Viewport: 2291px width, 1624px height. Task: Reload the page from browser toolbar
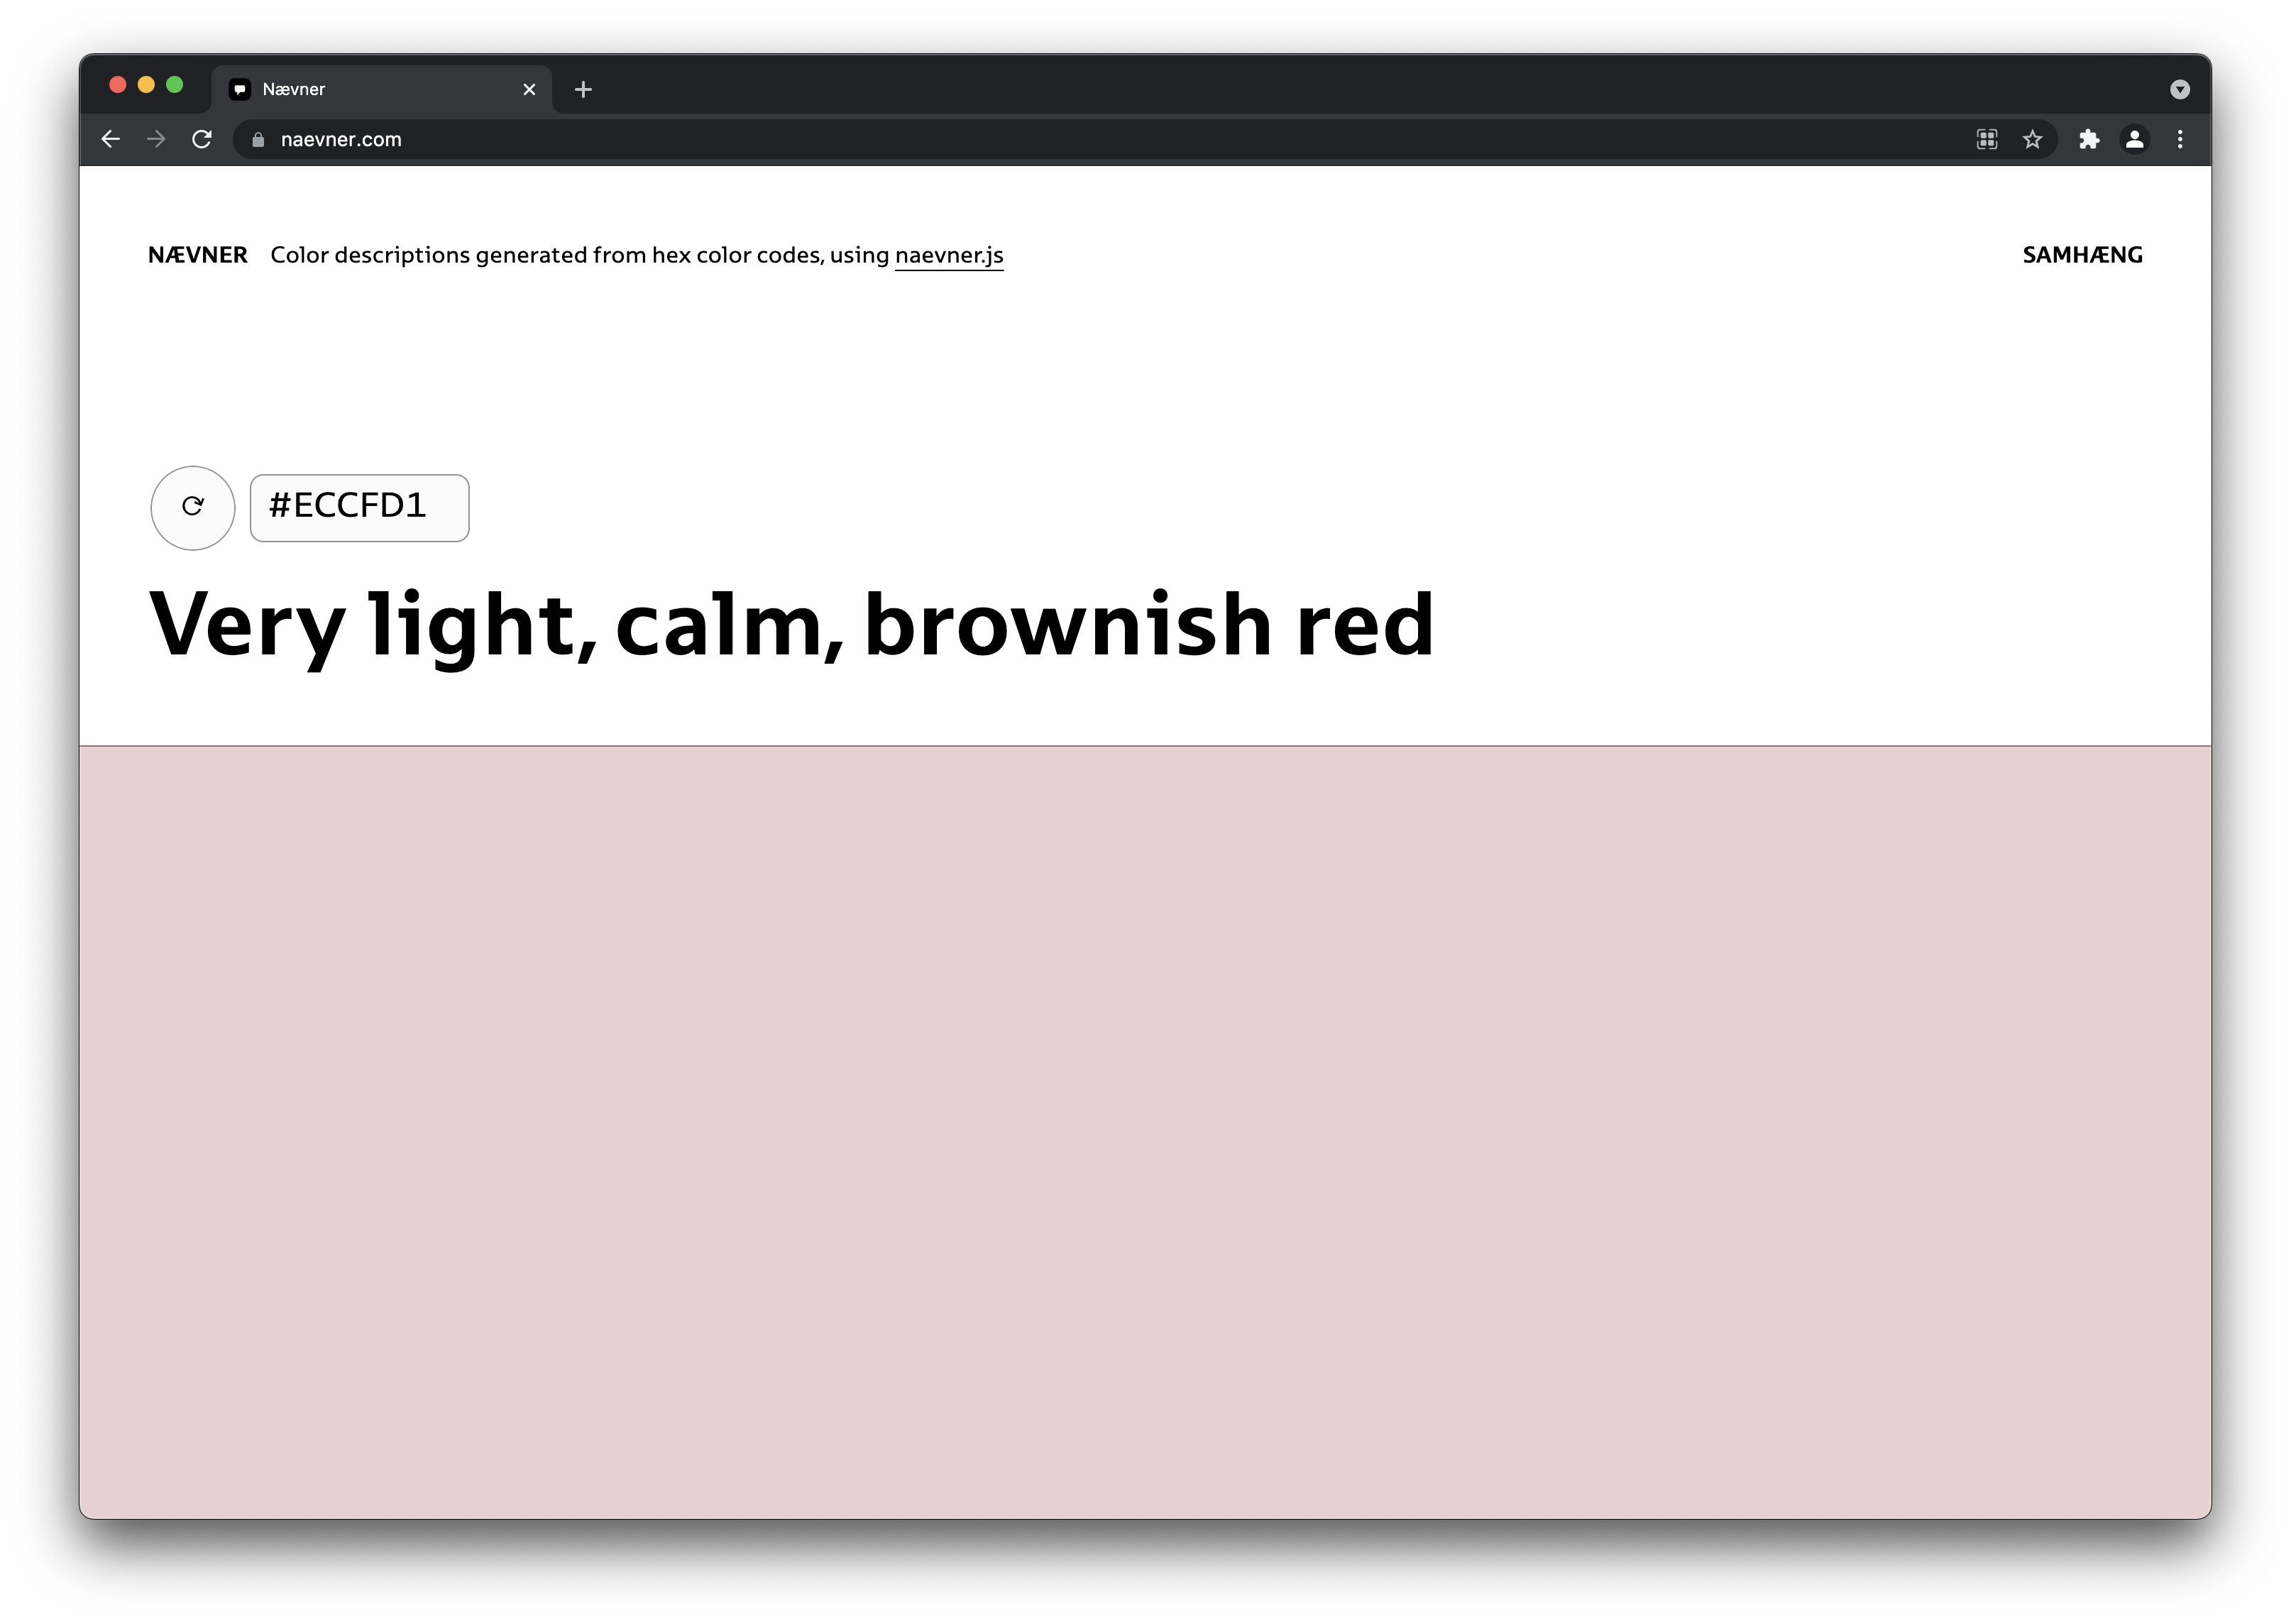pos(202,140)
